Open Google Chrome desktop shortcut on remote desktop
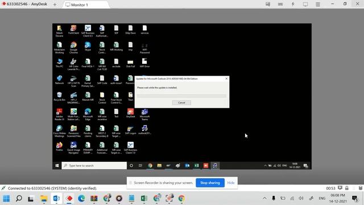The width and height of the screenshot is (364, 205). [x=73, y=47]
